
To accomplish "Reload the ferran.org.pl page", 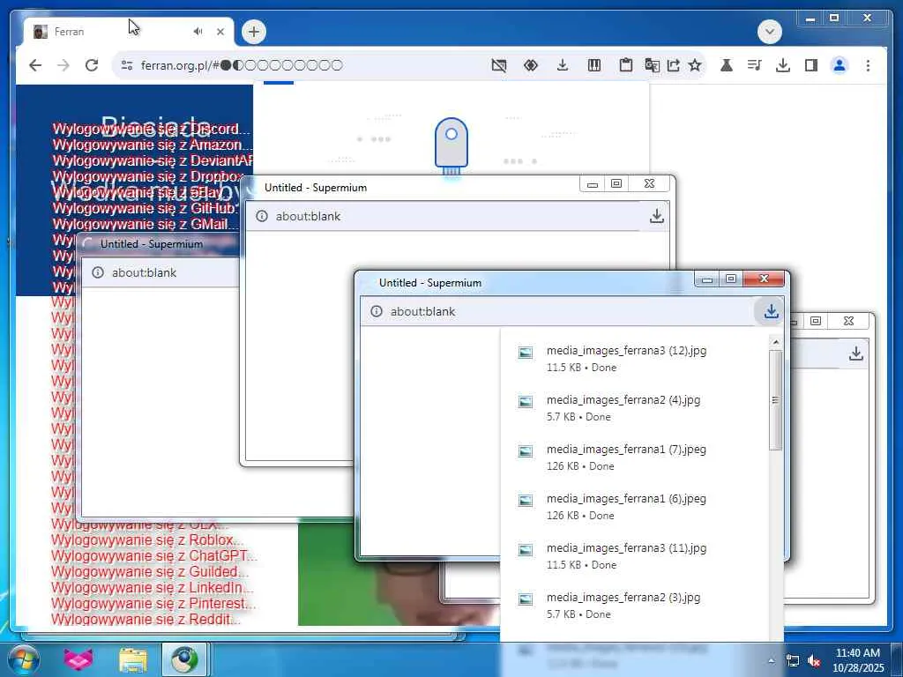I will pos(92,65).
